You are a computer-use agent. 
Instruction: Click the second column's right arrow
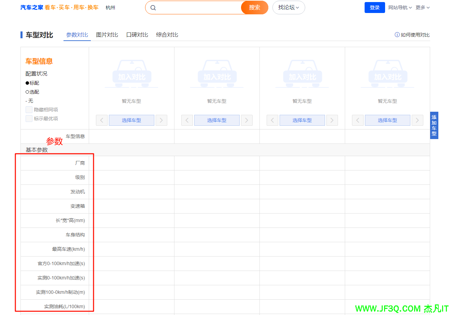click(246, 120)
